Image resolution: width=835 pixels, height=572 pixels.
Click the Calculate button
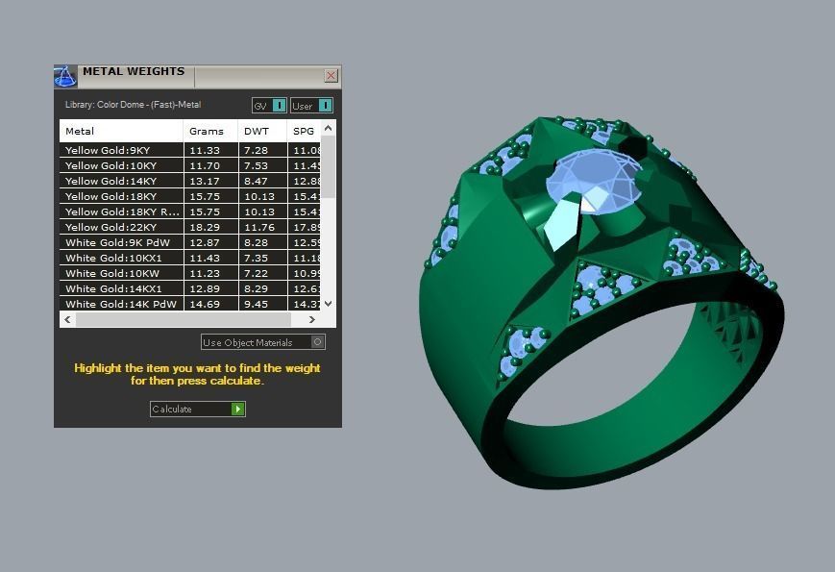198,409
